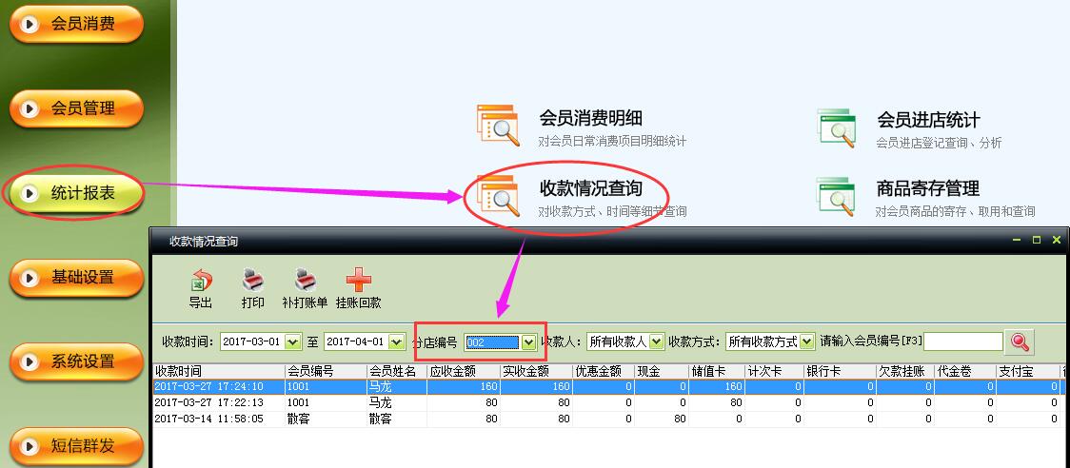Click the 收款情况查询 window title bar
The height and width of the screenshot is (468, 1070).
click(608, 241)
